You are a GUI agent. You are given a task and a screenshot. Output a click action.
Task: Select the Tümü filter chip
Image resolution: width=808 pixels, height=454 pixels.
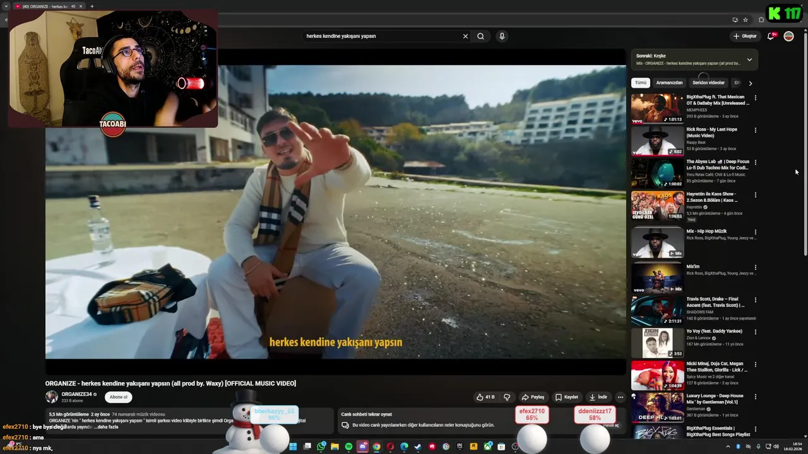pyautogui.click(x=641, y=83)
